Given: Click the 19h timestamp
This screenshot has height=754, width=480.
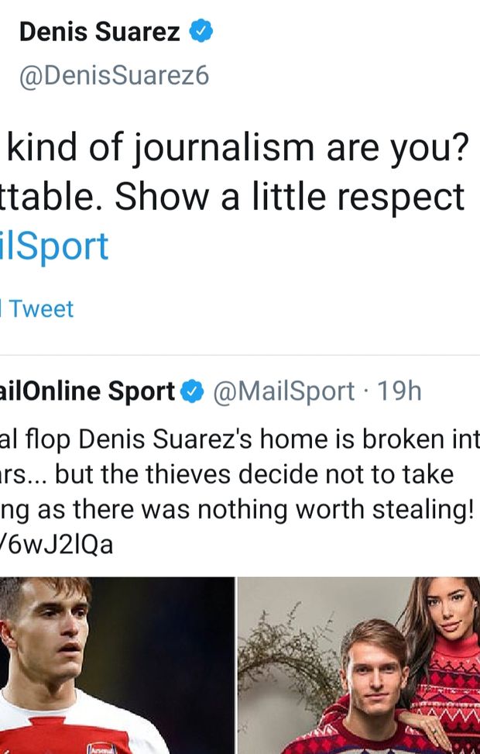Looking at the screenshot, I should (399, 392).
